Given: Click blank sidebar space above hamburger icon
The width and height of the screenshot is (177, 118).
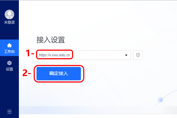Looking at the screenshot, I should [9, 90].
